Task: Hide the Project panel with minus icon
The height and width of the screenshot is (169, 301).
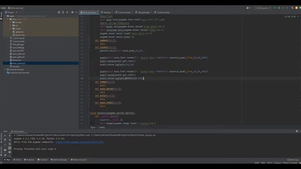Action: [x=76, y=12]
